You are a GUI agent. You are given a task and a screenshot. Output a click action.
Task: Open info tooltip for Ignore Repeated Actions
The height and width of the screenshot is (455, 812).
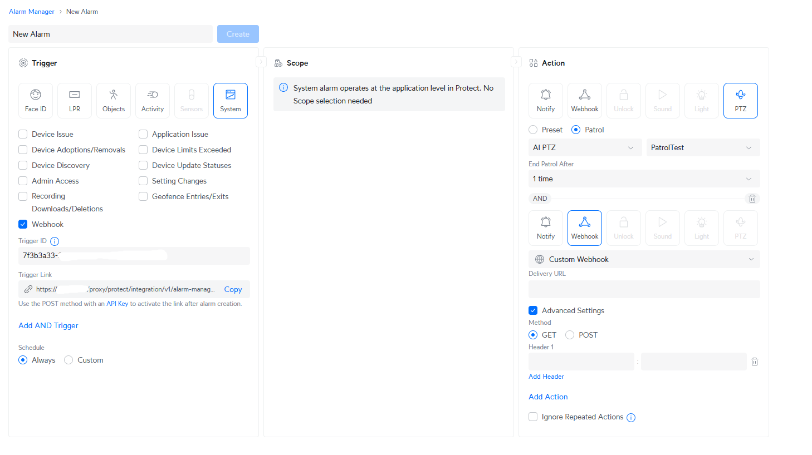click(x=631, y=418)
